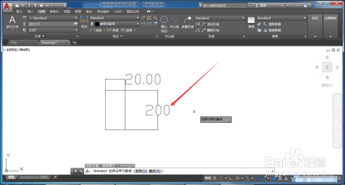Viewport: 345px width, 185px height.
Task: Select Continue dimension (连续) tool
Action: (x=127, y=30)
